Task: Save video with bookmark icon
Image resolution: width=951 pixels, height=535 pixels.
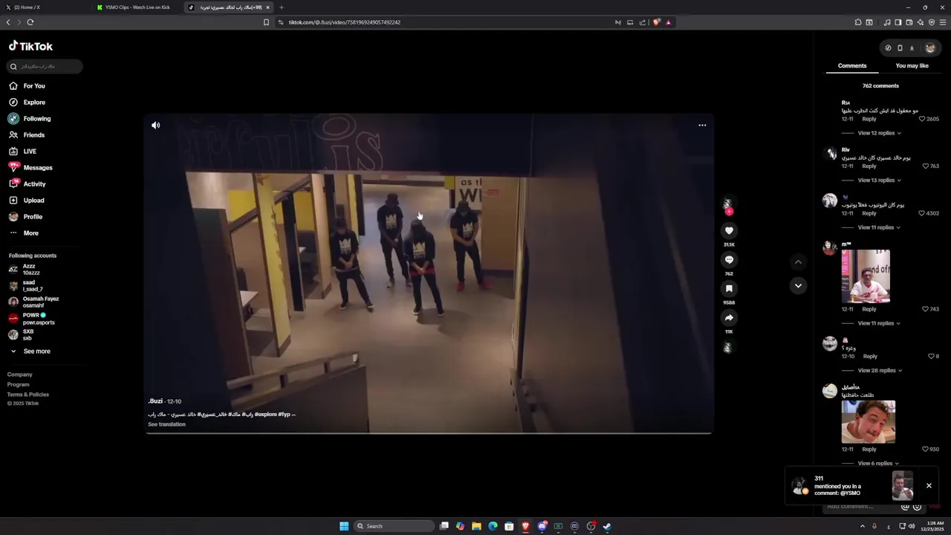Action: pyautogui.click(x=729, y=289)
